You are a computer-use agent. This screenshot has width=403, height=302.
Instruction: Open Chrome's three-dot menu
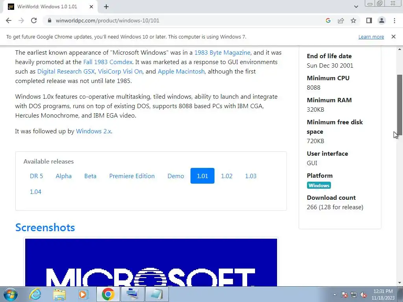click(x=394, y=20)
